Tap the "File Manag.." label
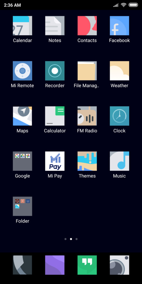 87,86
